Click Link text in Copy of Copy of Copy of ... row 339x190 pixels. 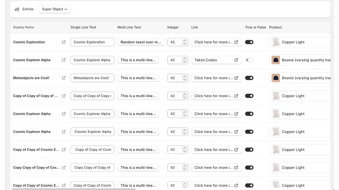pyautogui.click(x=214, y=96)
